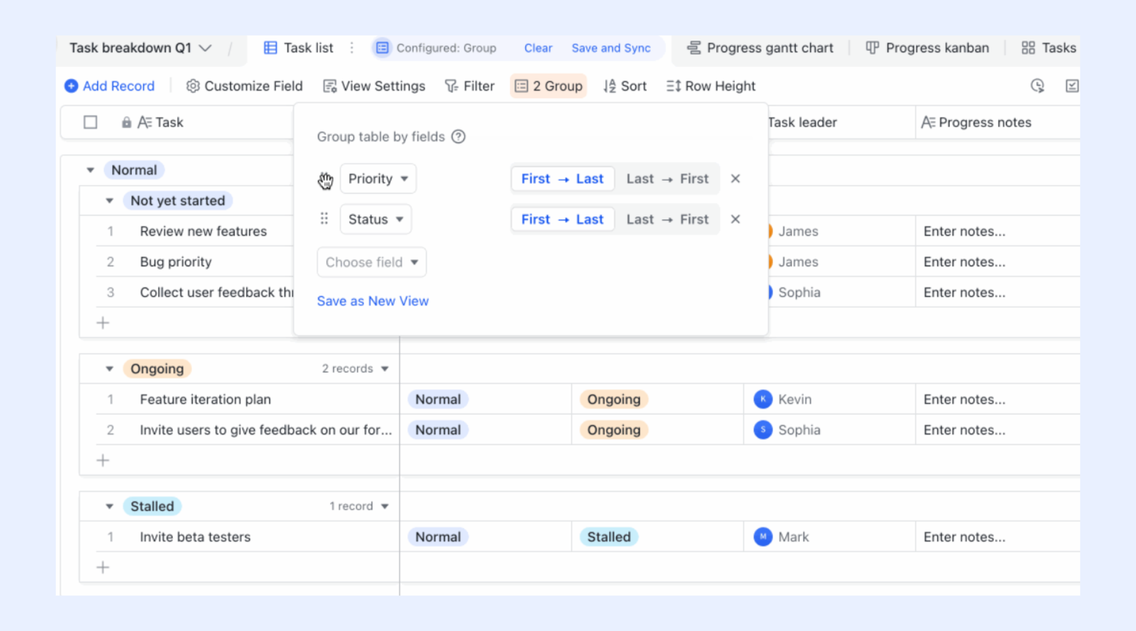This screenshot has height=631, width=1136.
Task: Collapse the Ongoing group
Action: point(109,369)
